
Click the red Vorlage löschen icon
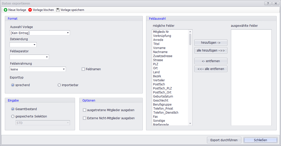click(30, 10)
